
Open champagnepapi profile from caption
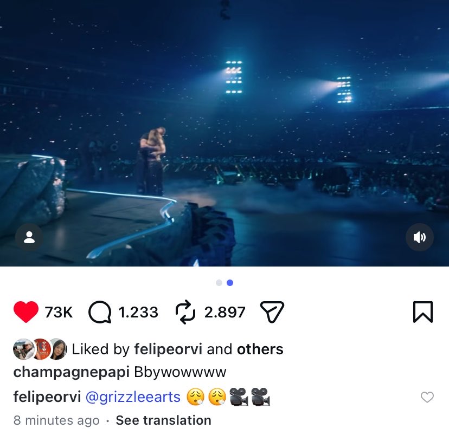(x=71, y=372)
